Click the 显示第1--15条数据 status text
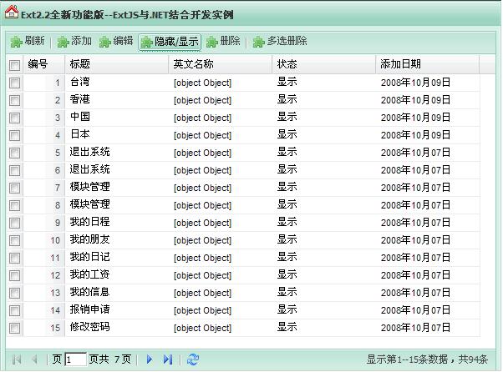This screenshot has height=372, width=503. [x=407, y=359]
